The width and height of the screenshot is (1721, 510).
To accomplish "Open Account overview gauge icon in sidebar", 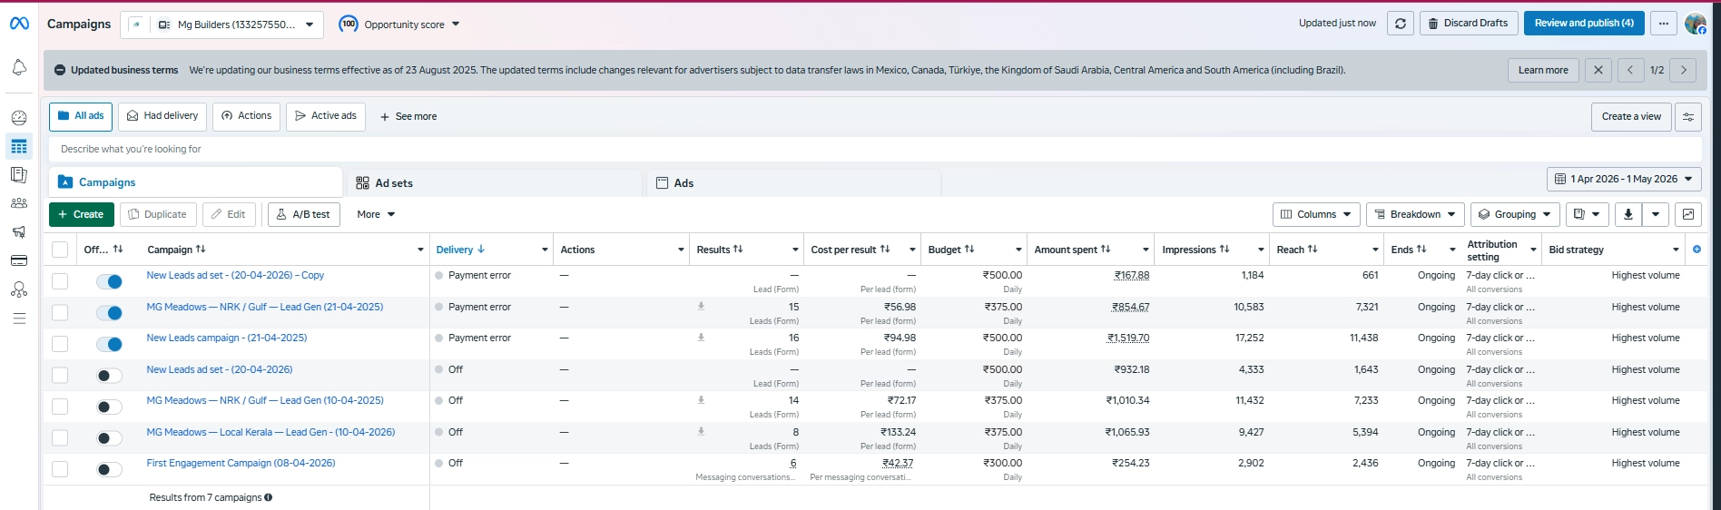I will [x=19, y=117].
